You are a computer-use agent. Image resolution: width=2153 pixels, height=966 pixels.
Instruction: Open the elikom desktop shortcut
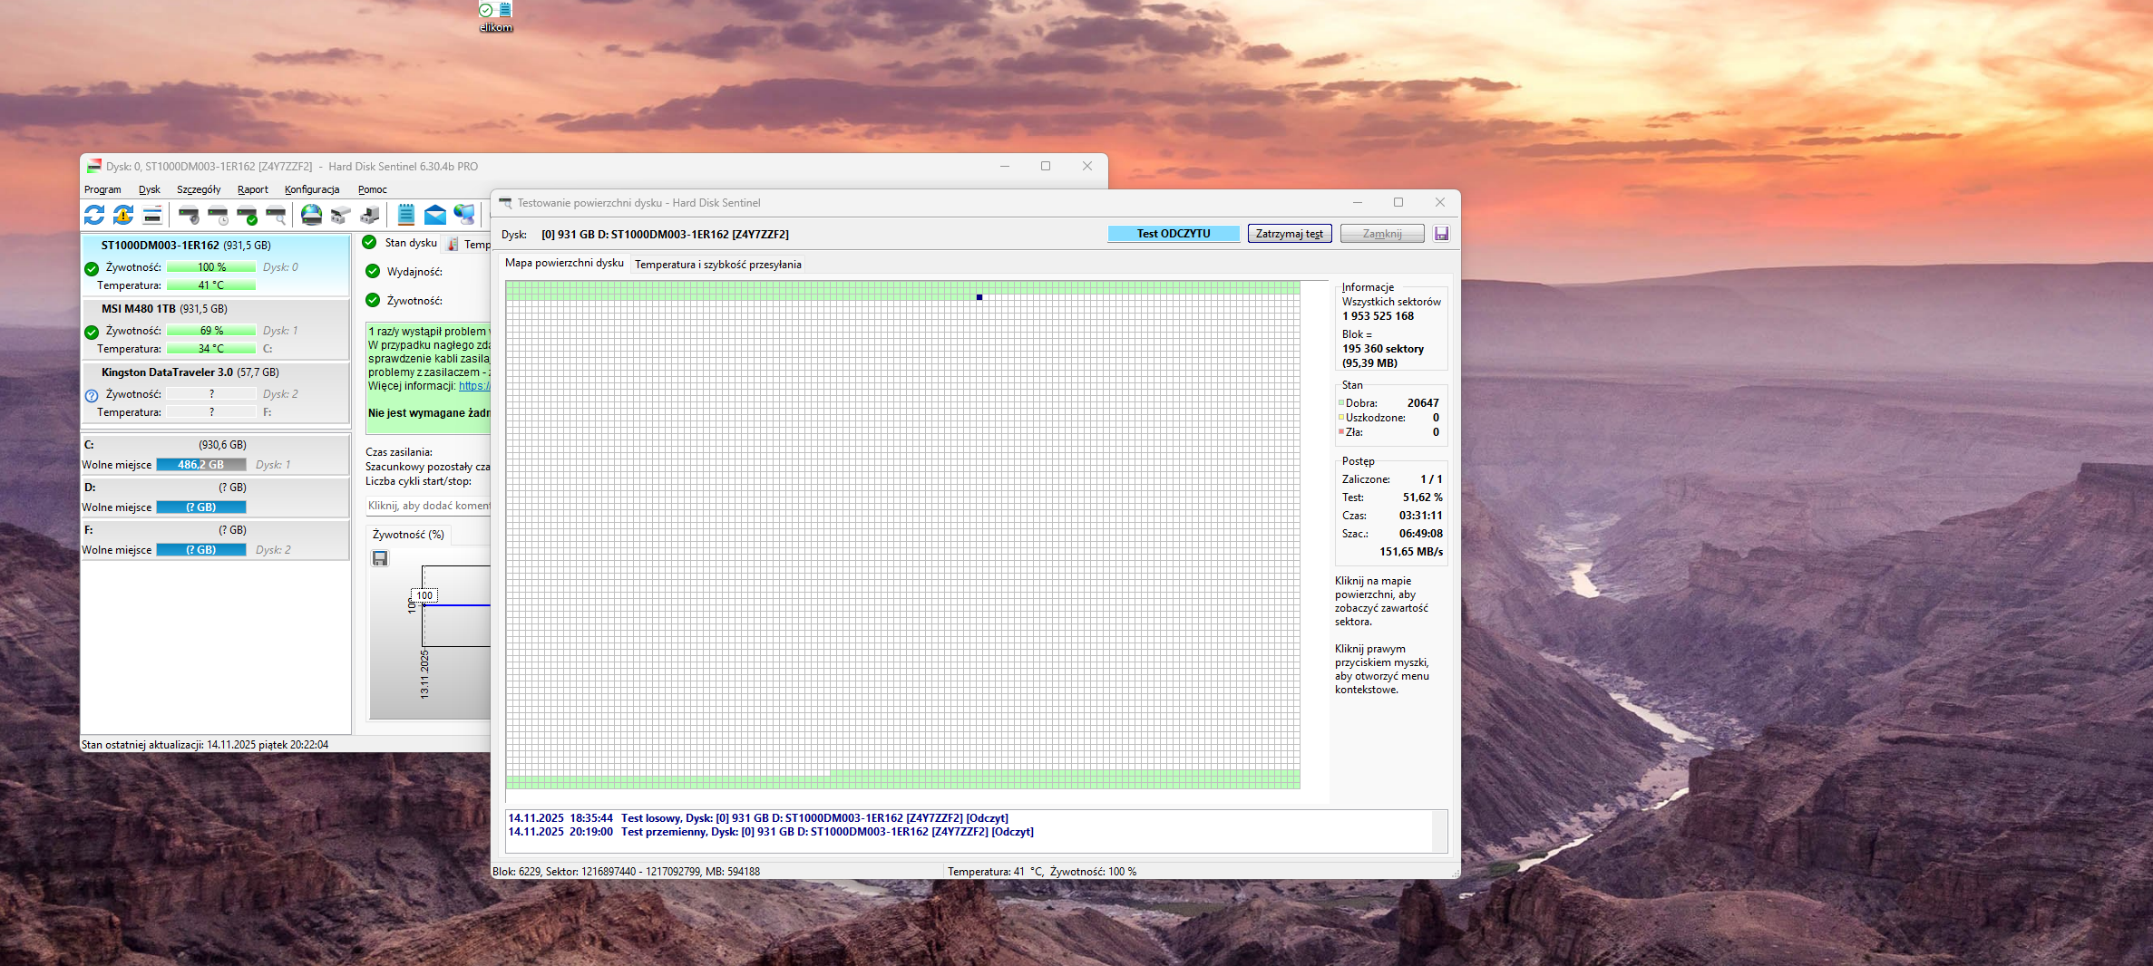(496, 15)
